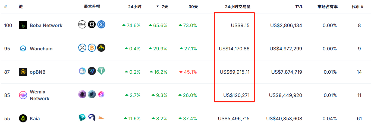Click the 代币 # column header

point(357,6)
